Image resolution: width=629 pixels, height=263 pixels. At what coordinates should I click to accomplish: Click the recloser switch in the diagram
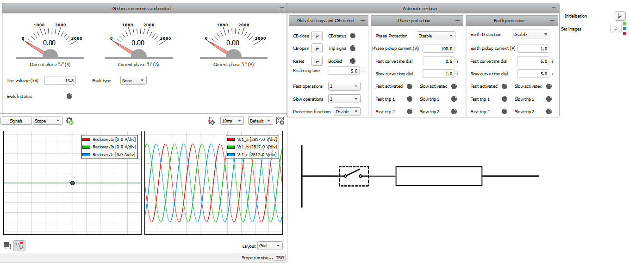coord(354,176)
